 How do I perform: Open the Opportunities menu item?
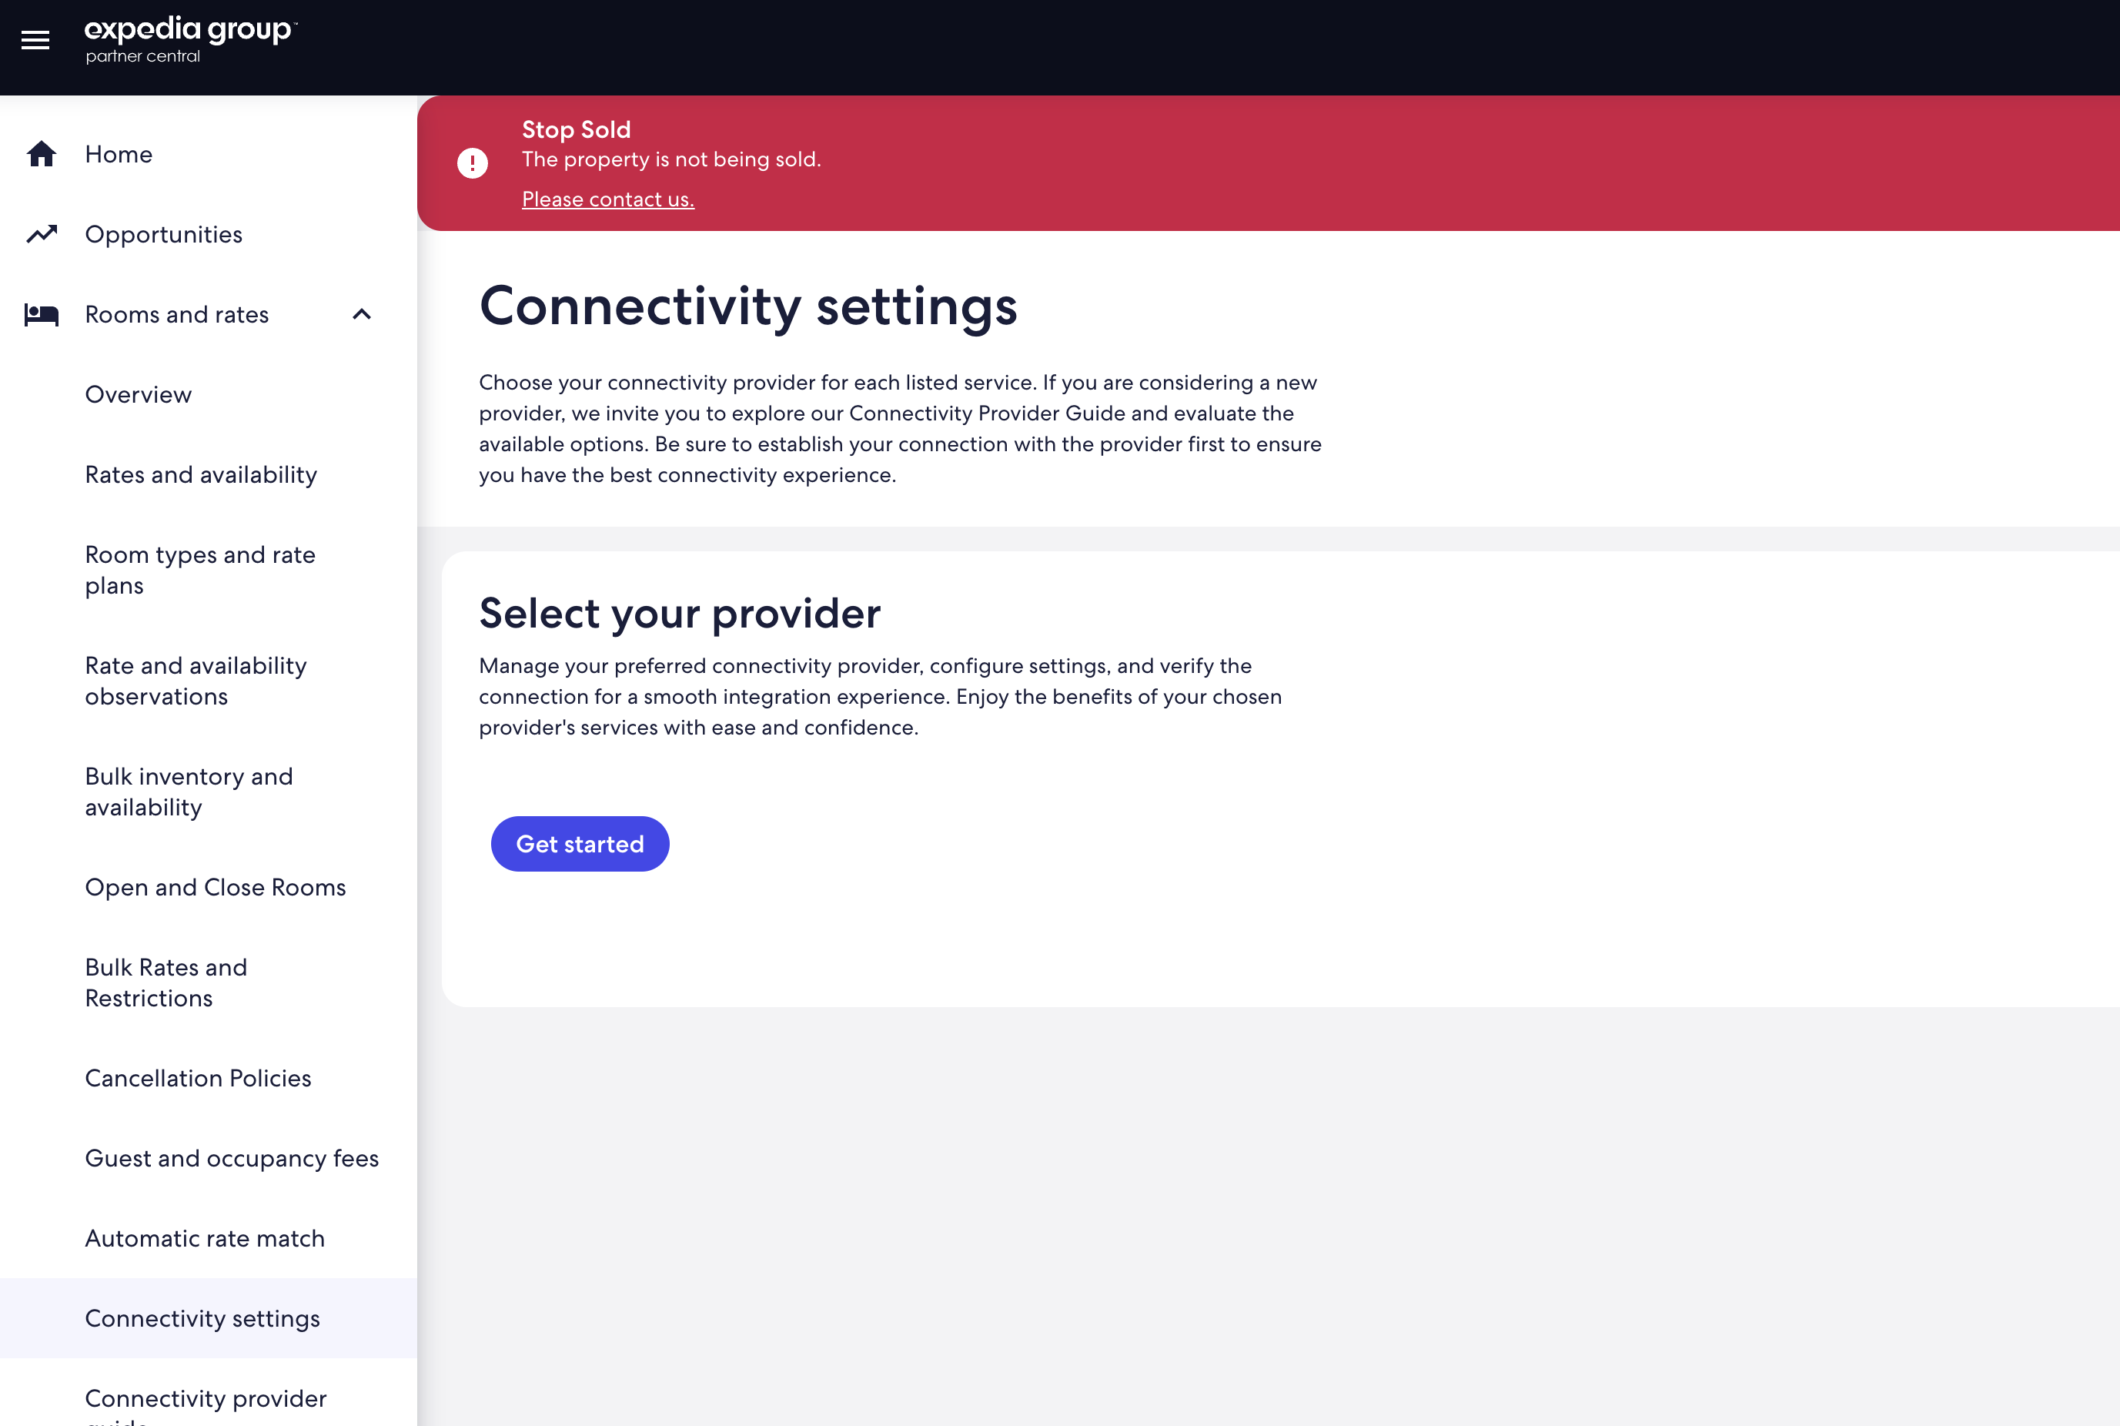click(164, 235)
